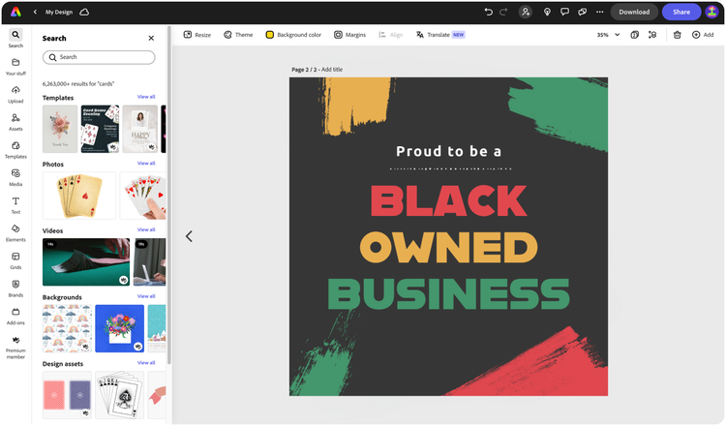The image size is (726, 426).
Task: Select the pink flower Thank You template
Action: click(x=60, y=129)
